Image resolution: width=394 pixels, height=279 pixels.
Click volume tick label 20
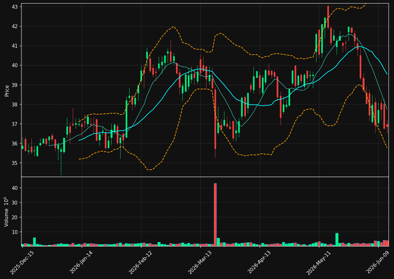pos(15,217)
